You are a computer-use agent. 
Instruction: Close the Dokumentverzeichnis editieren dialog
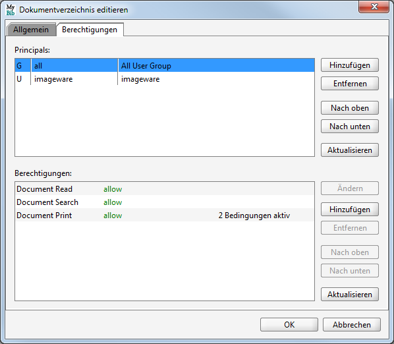(374, 7)
